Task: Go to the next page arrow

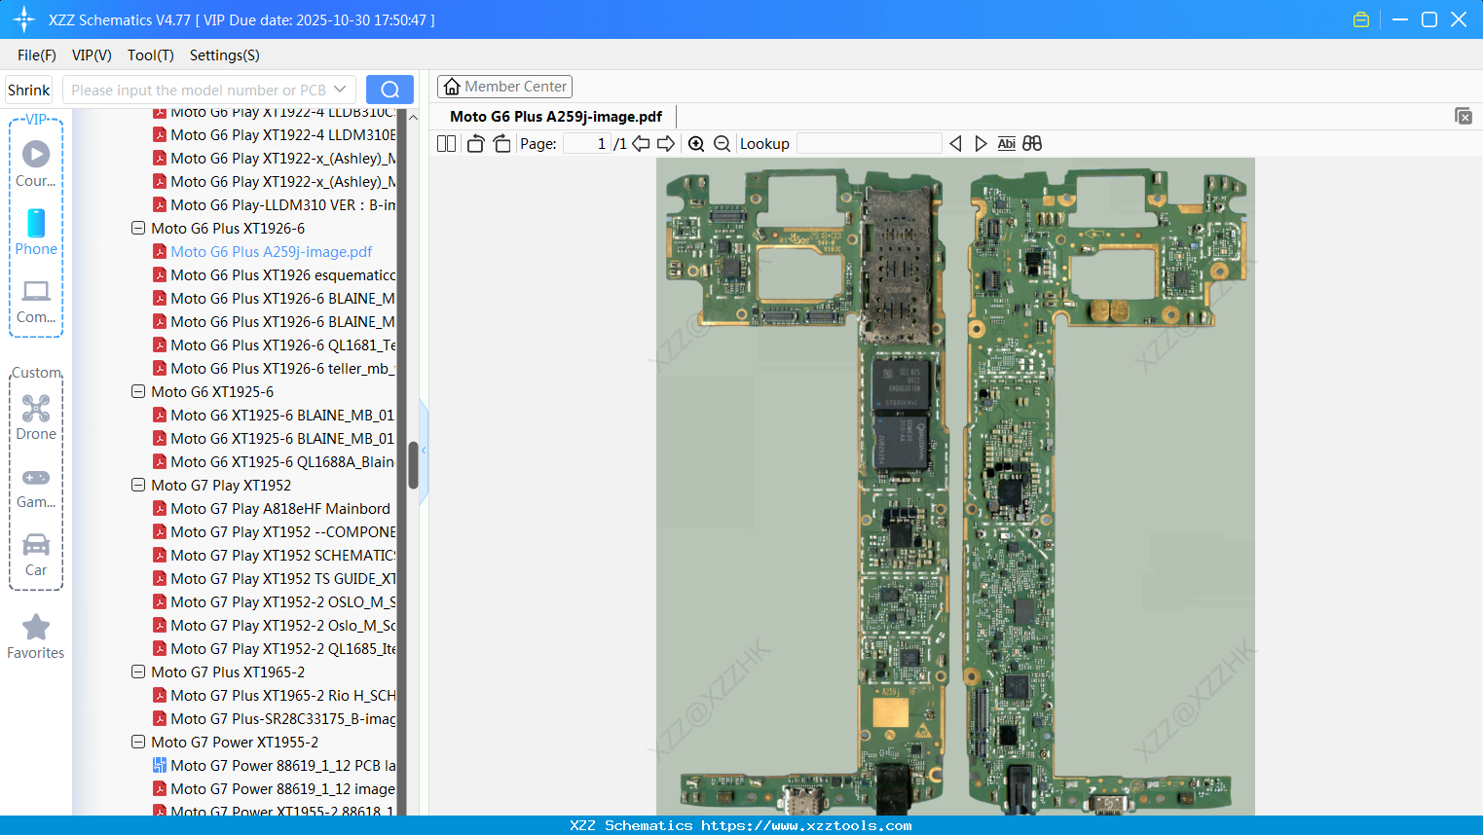Action: click(x=666, y=144)
